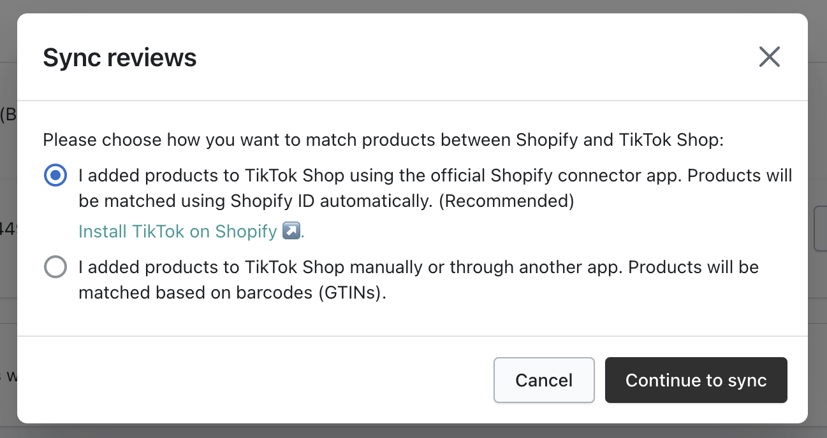Click the 'matched based on barcodes (GTINs)' line
This screenshot has width=827, height=438.
(233, 293)
